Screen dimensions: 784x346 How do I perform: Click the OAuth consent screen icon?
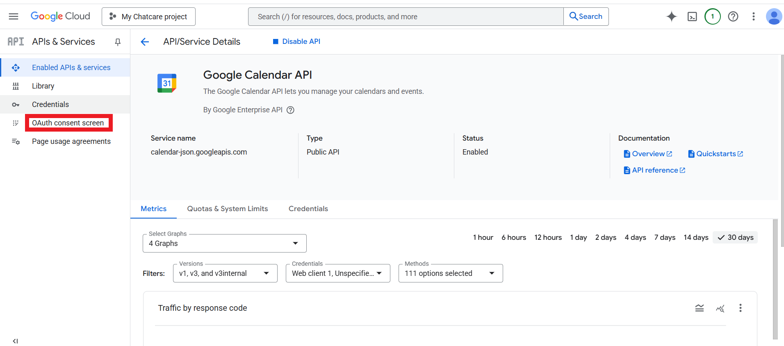click(16, 123)
